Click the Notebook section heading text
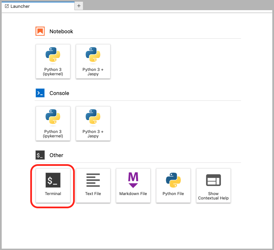274x250 pixels. click(x=61, y=31)
